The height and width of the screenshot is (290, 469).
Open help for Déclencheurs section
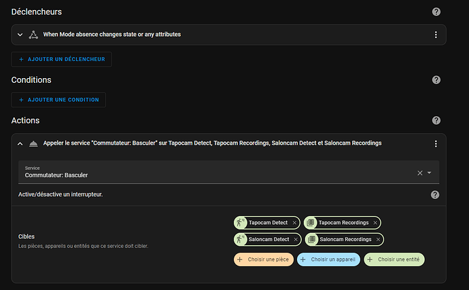(436, 12)
